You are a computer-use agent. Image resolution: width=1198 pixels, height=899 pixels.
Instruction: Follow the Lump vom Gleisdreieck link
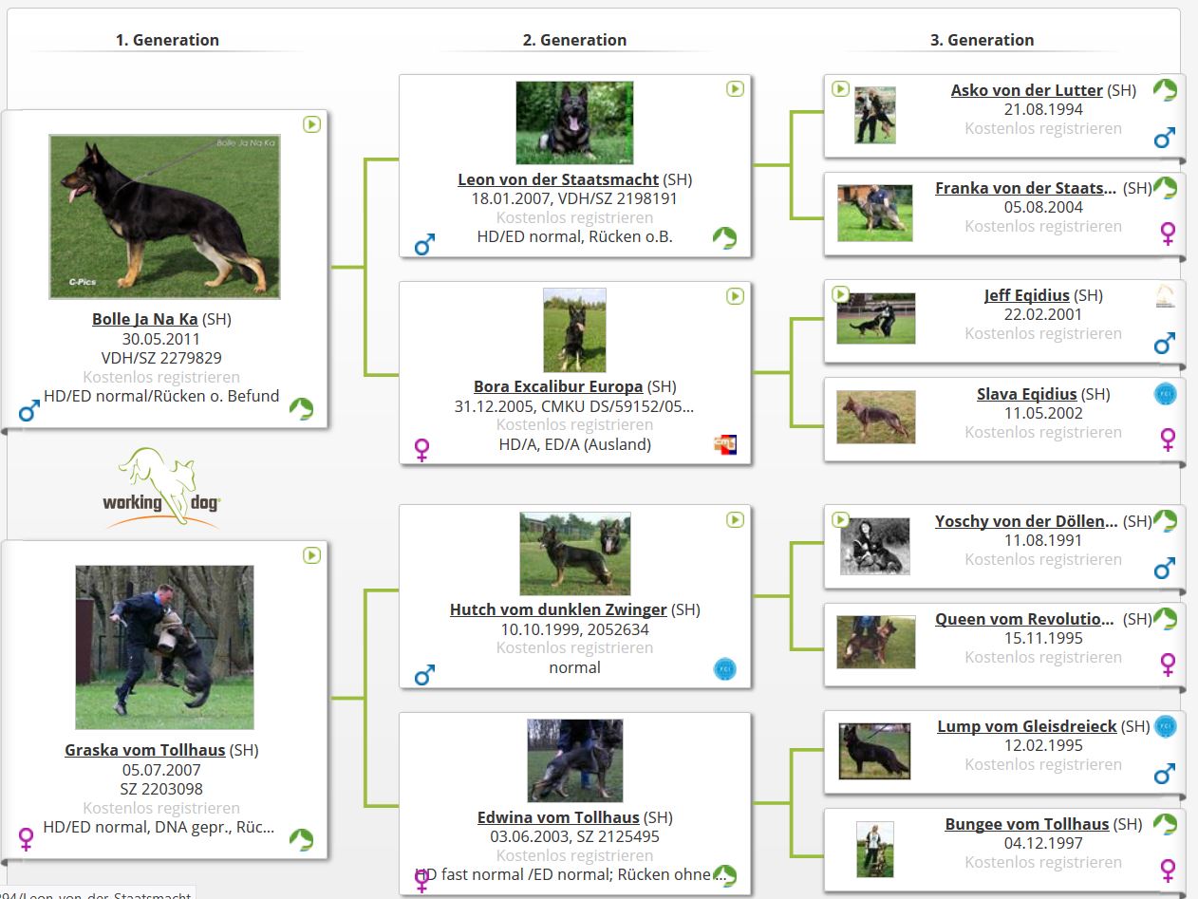(1026, 726)
